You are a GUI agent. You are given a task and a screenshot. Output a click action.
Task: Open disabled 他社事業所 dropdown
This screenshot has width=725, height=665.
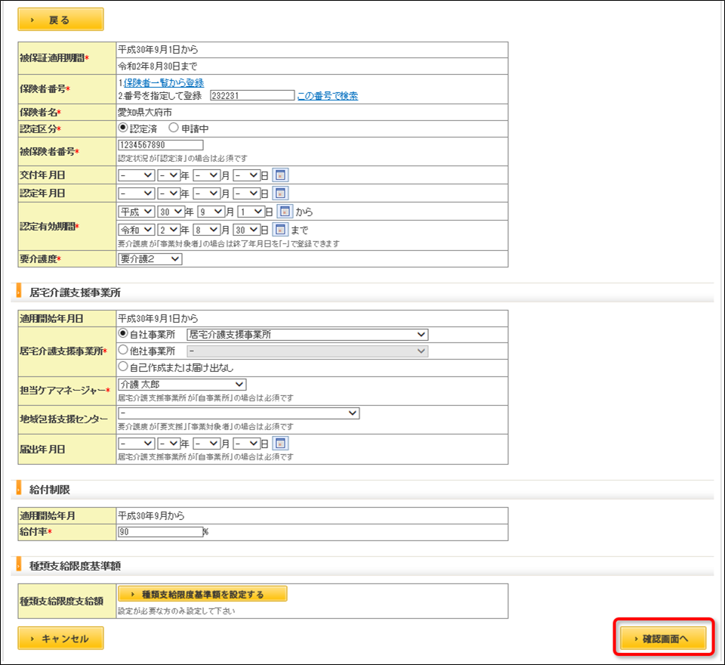[x=307, y=351]
